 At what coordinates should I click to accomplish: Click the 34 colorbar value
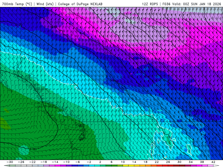click(191, 162)
